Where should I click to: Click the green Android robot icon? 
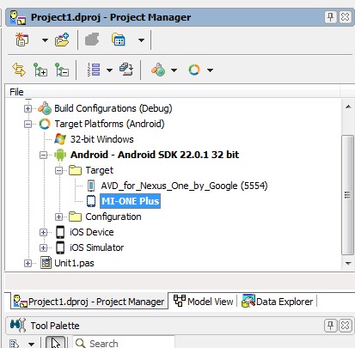(60, 155)
